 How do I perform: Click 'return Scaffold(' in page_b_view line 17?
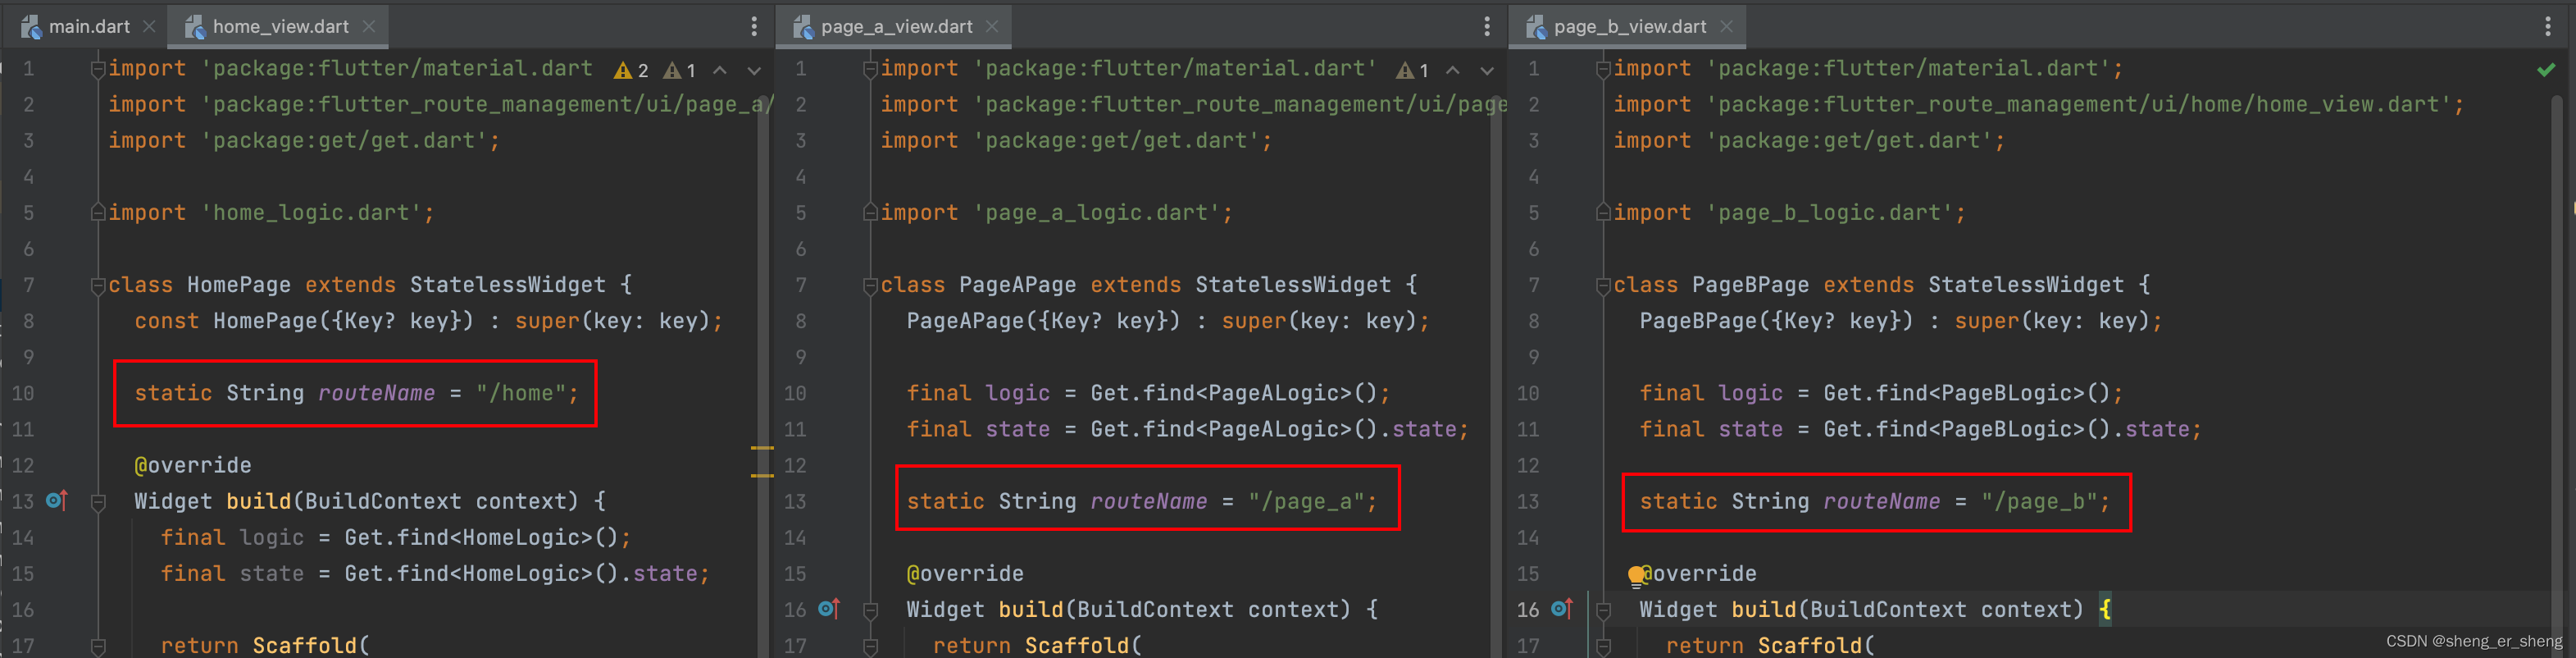(x=1769, y=645)
